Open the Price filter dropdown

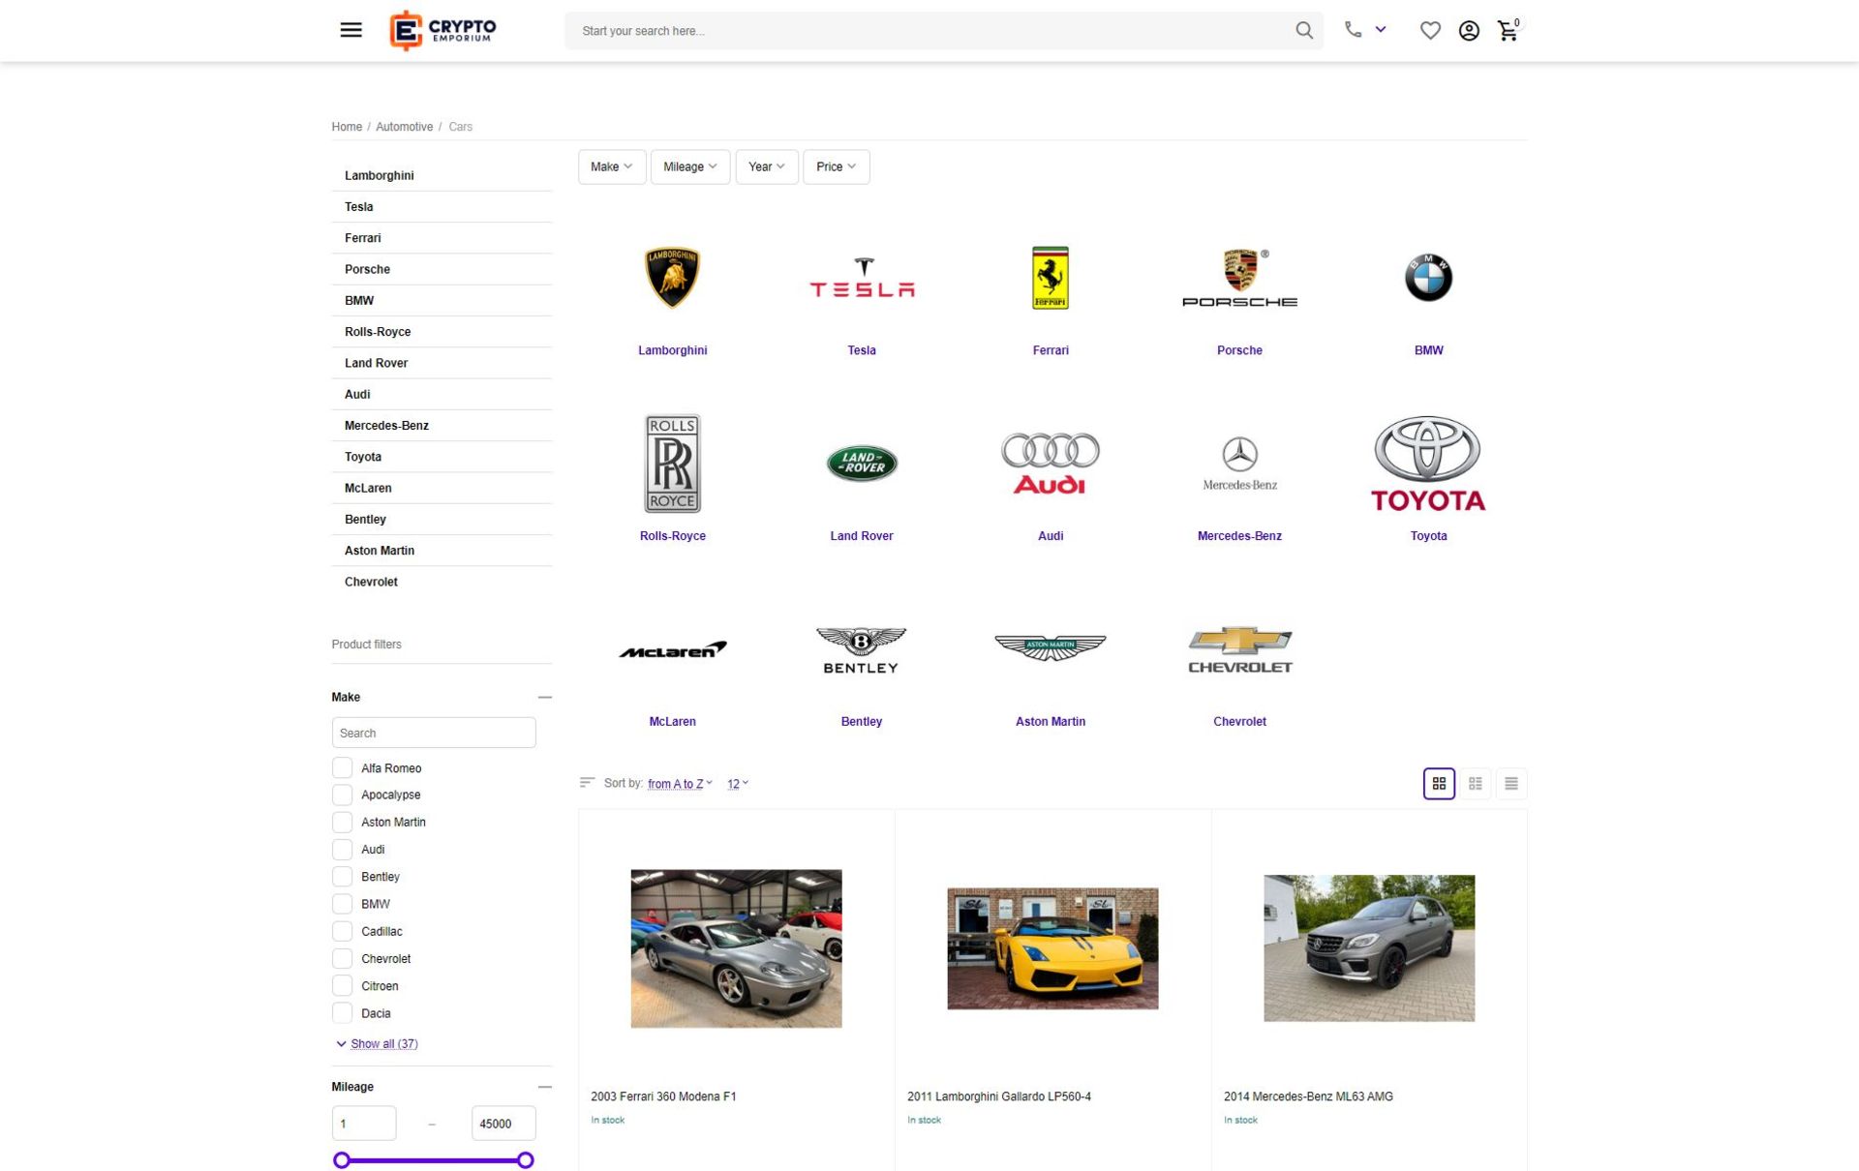pos(837,166)
